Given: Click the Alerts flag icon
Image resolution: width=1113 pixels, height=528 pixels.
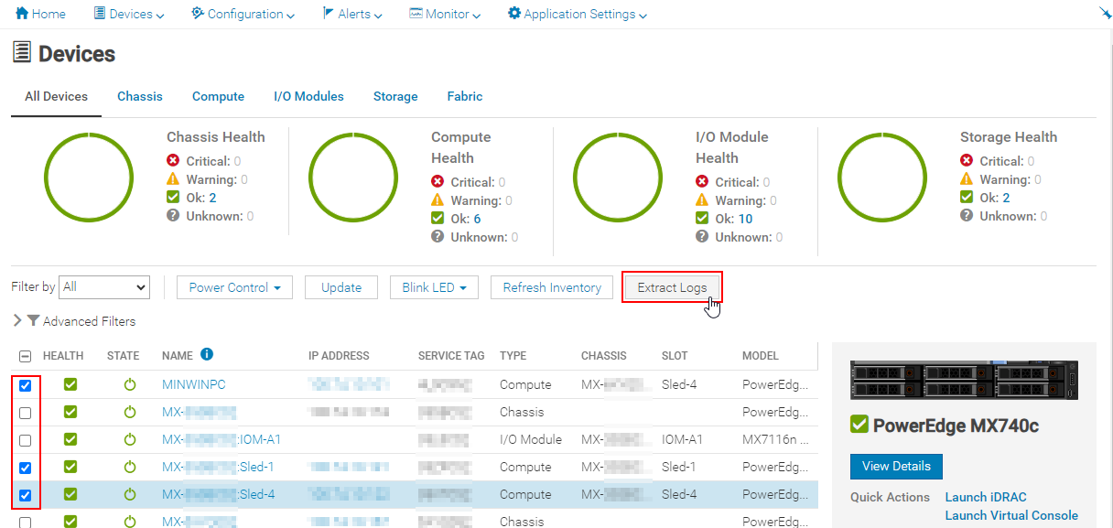Looking at the screenshot, I should tap(327, 14).
